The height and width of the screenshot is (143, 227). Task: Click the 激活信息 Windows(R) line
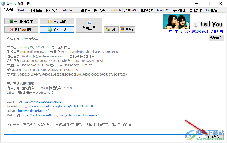[50, 56]
